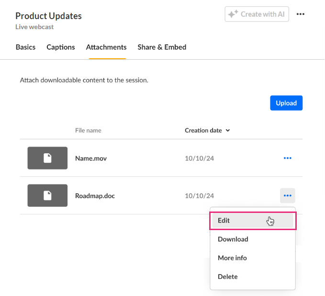325x296 pixels.
Task: Click the Roadmap.doc file thumbnail icon
Action: point(47,196)
